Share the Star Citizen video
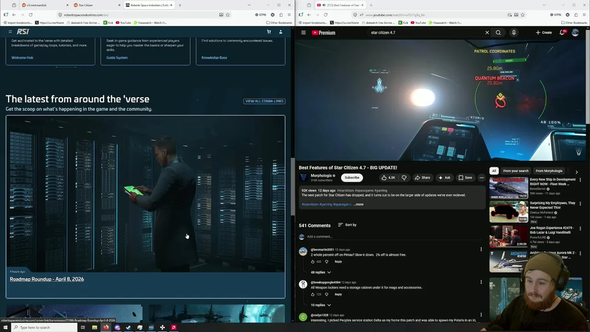 [x=422, y=178]
